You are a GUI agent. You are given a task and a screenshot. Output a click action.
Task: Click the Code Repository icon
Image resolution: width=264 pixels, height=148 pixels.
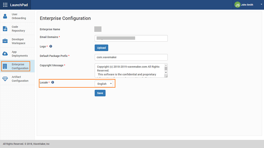point(5,29)
